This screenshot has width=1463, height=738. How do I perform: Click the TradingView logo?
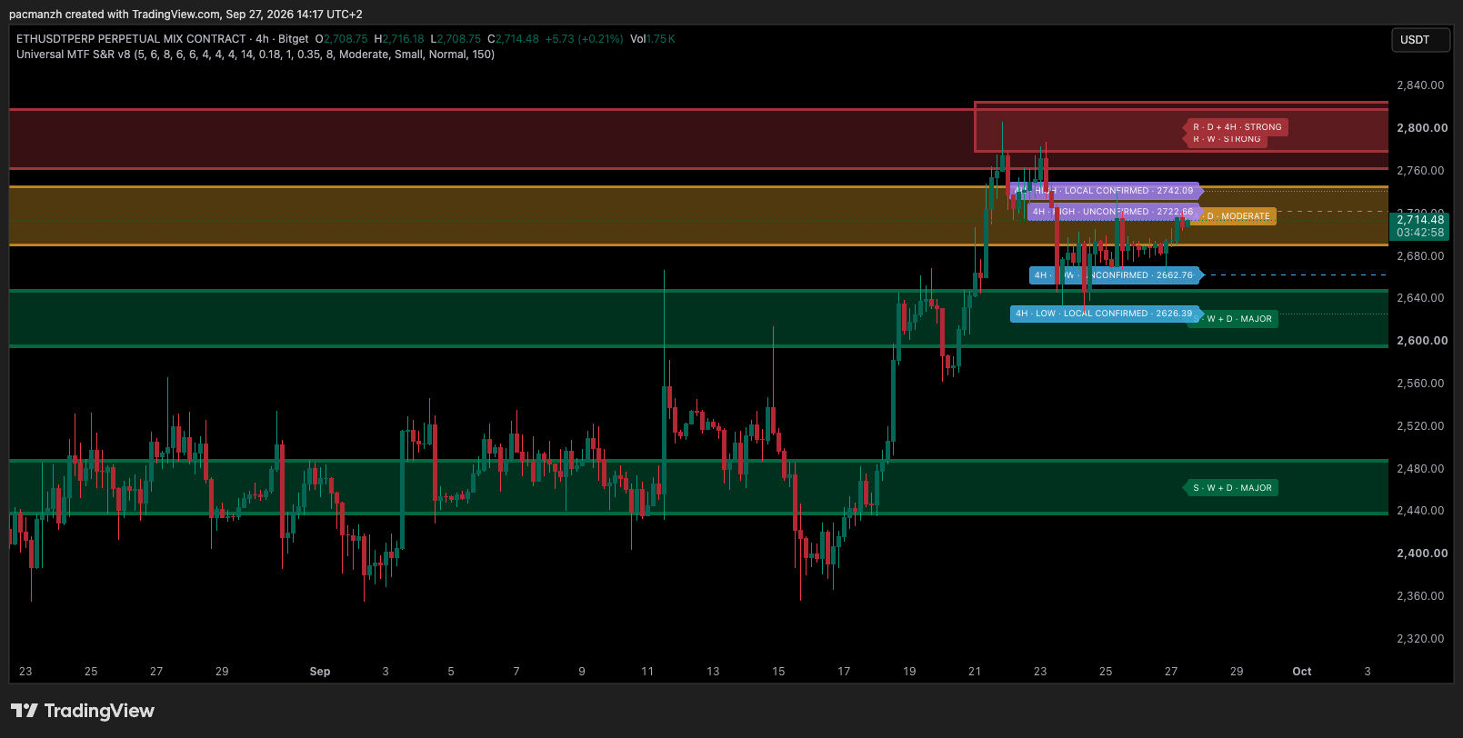click(83, 711)
